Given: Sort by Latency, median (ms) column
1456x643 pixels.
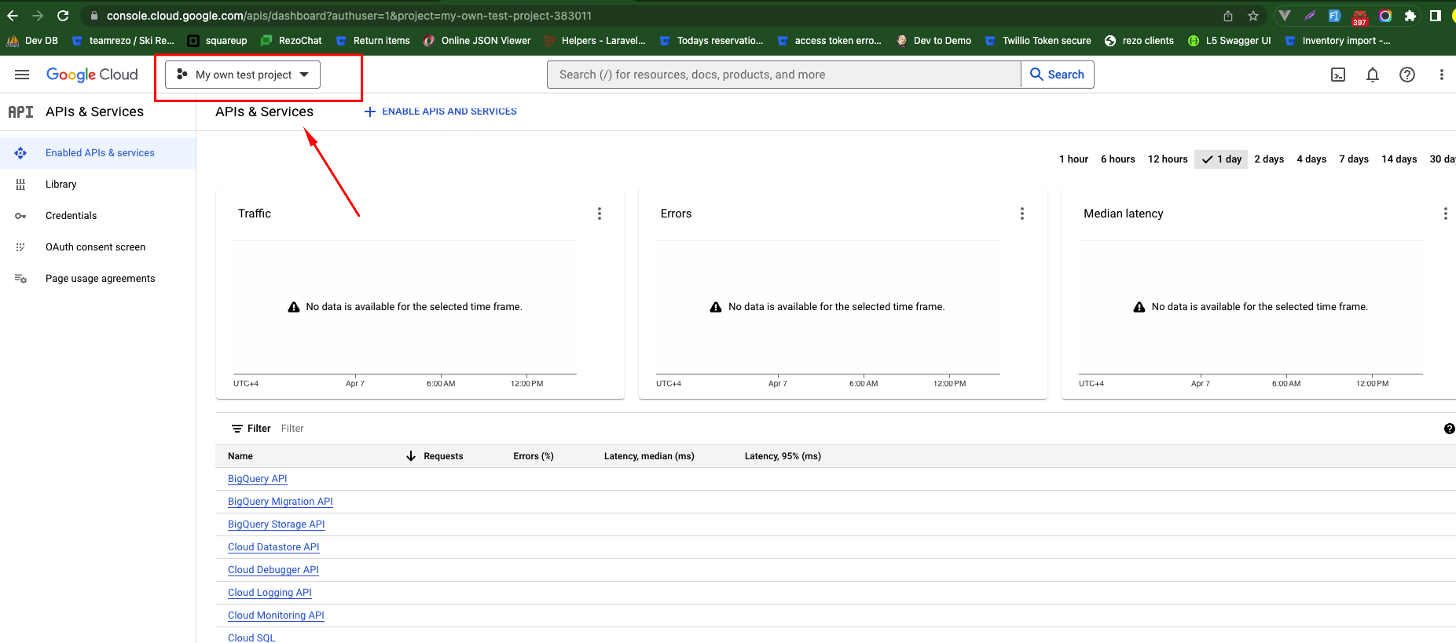Looking at the screenshot, I should tap(649, 456).
